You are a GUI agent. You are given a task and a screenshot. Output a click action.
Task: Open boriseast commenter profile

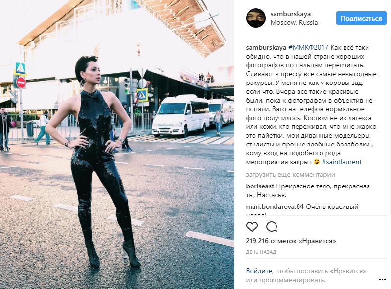[260, 186]
